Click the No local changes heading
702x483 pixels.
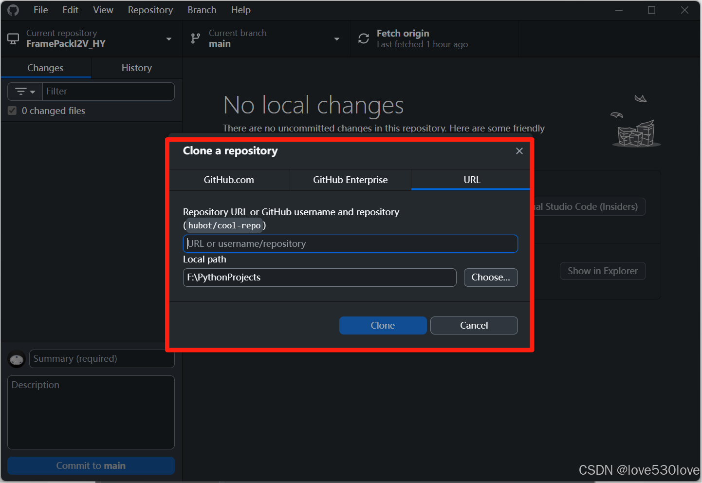[x=314, y=105]
